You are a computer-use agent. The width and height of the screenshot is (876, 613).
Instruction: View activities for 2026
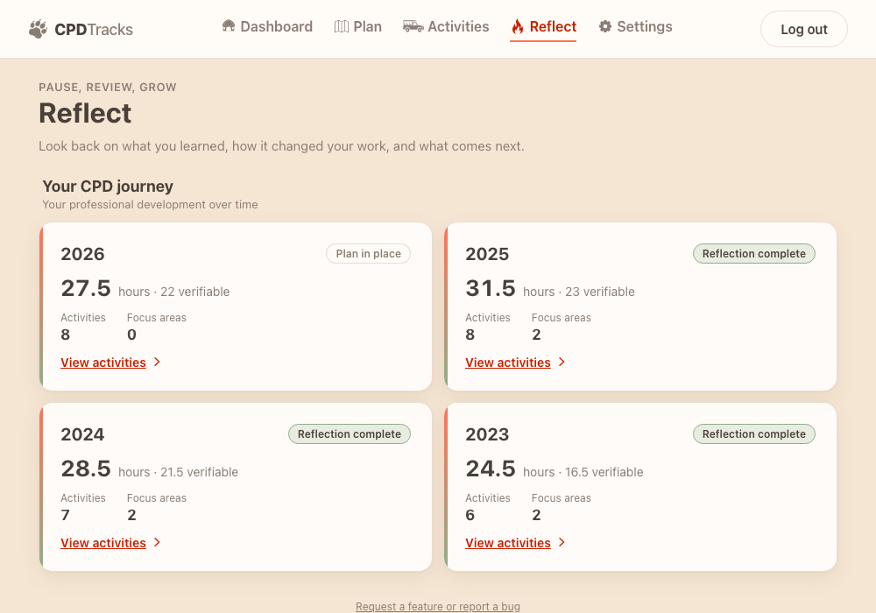tap(103, 363)
